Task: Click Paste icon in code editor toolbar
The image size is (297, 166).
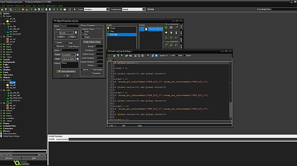Action: (143, 56)
